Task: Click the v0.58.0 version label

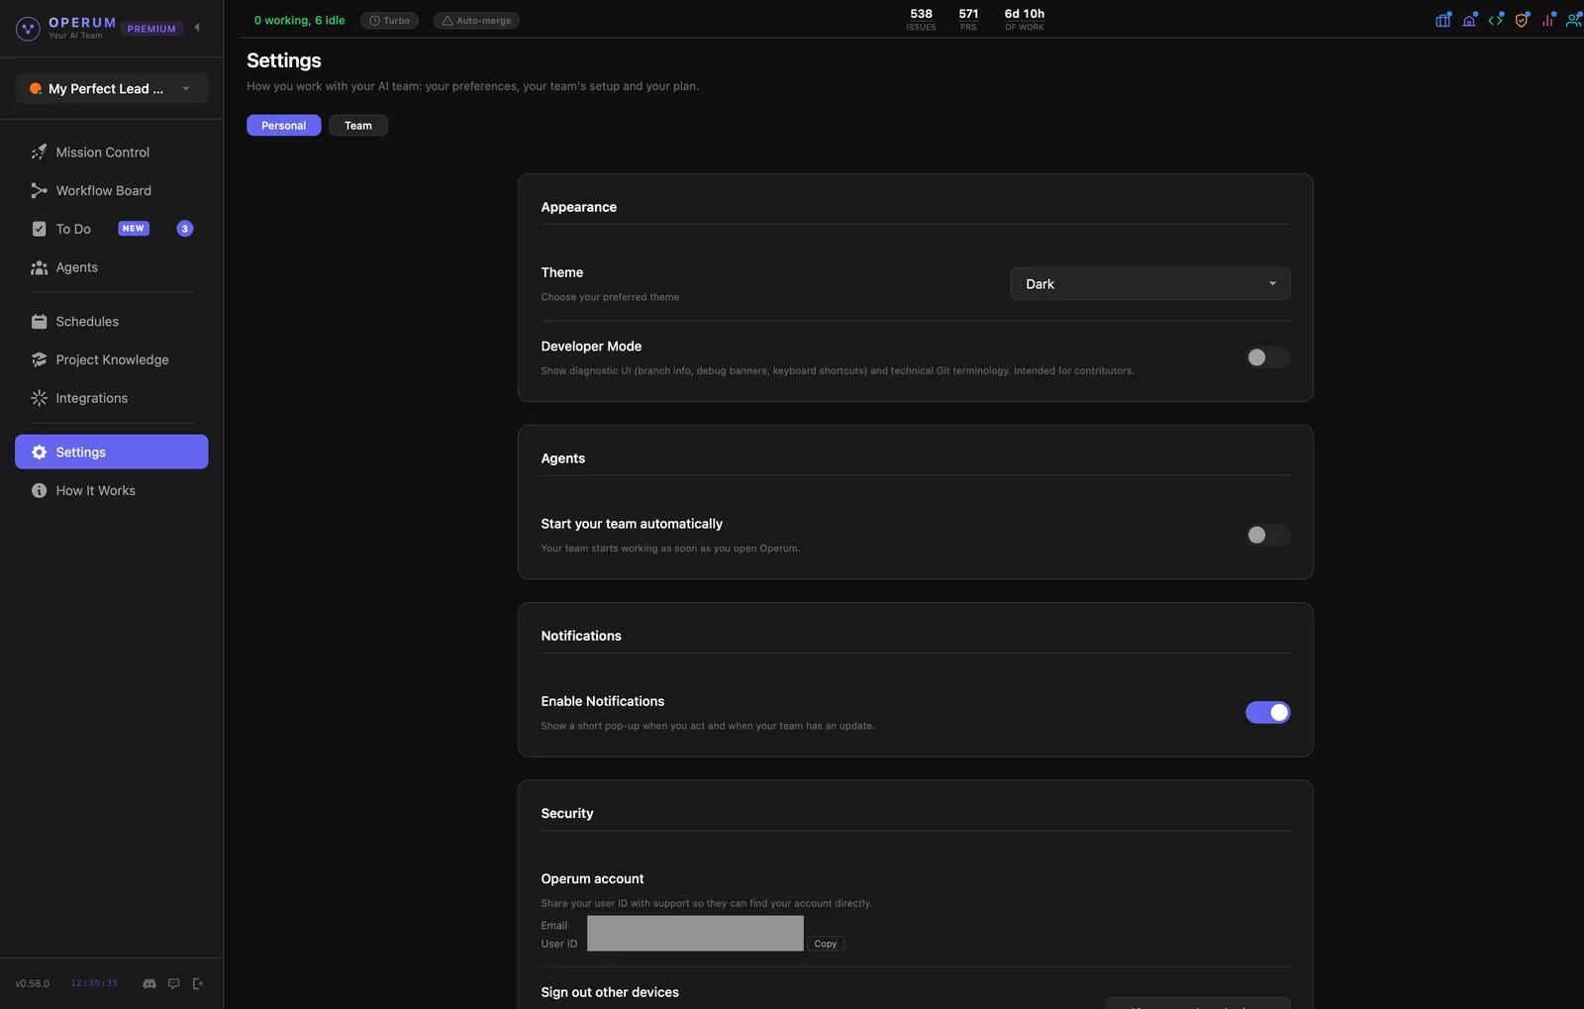Action: pyautogui.click(x=32, y=984)
